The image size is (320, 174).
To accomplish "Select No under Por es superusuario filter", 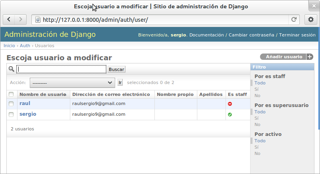I will (x=257, y=124).
